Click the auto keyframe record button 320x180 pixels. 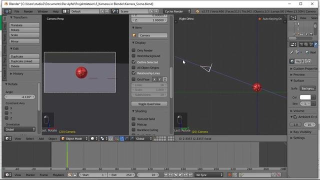point(230,174)
